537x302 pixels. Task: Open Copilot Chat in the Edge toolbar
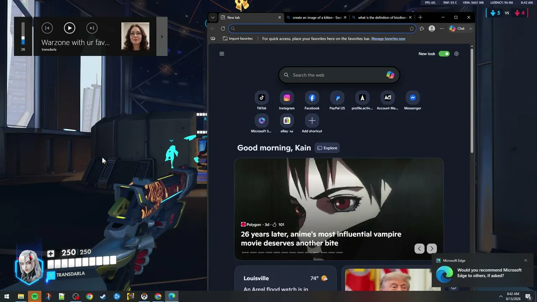pyautogui.click(x=457, y=29)
